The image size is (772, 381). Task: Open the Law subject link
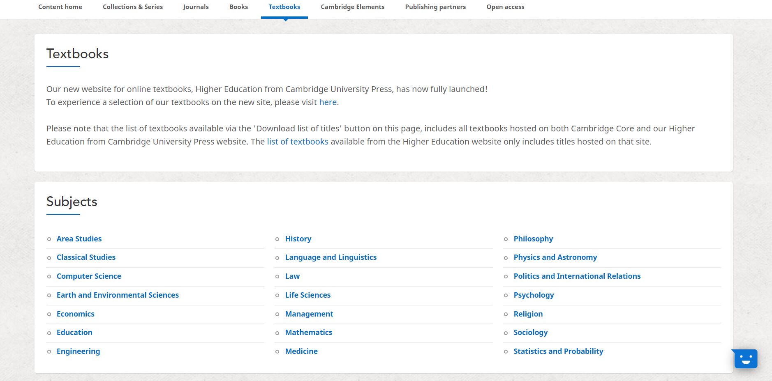(x=292, y=276)
